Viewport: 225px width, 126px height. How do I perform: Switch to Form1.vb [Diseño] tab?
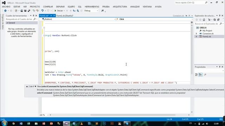tap(65, 16)
